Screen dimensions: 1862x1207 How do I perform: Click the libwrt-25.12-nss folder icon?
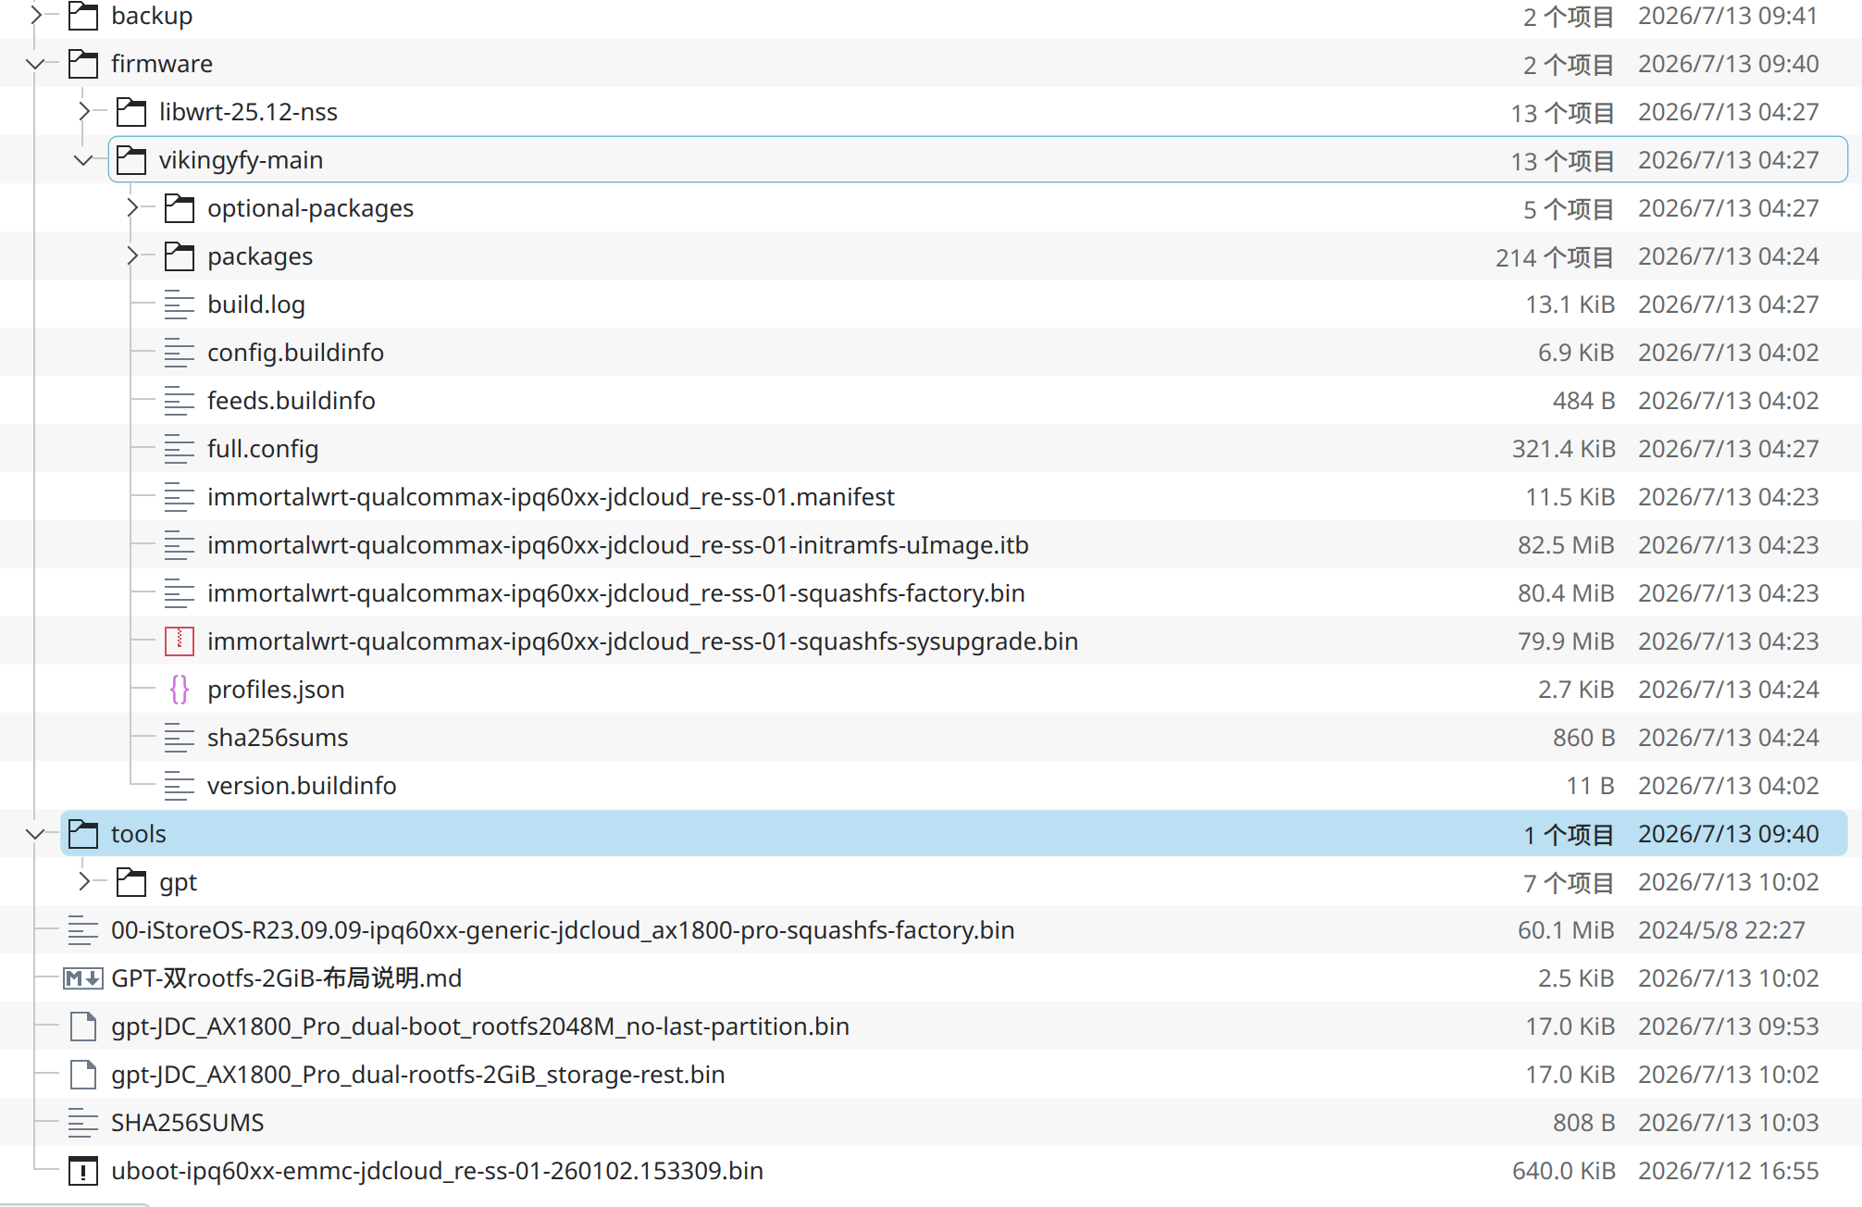[131, 112]
